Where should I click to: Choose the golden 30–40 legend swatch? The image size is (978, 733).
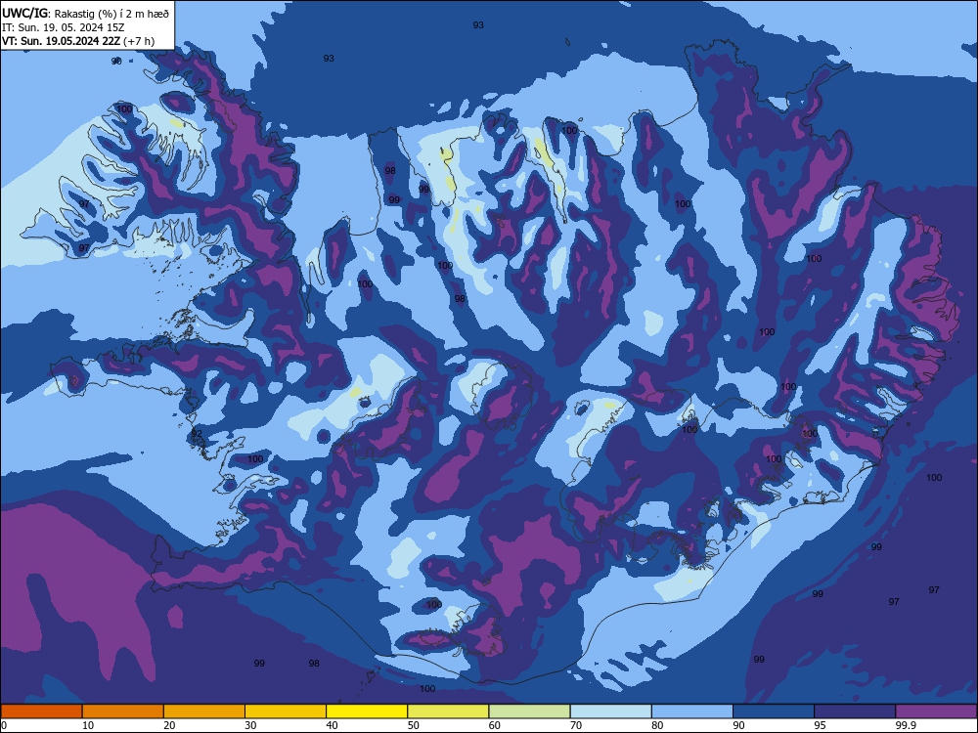pos(286,711)
